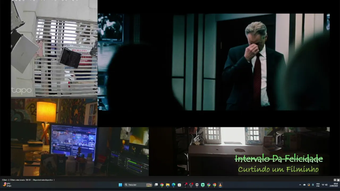Switch to details view in the status bar

click(x=335, y=180)
